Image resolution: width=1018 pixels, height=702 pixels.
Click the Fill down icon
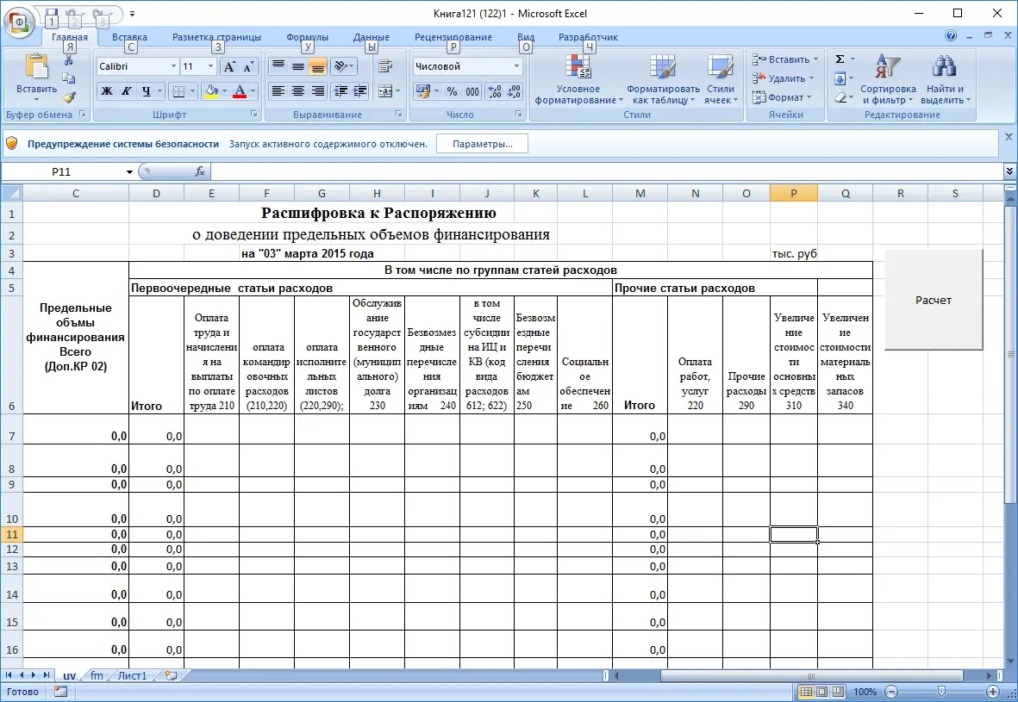click(840, 78)
